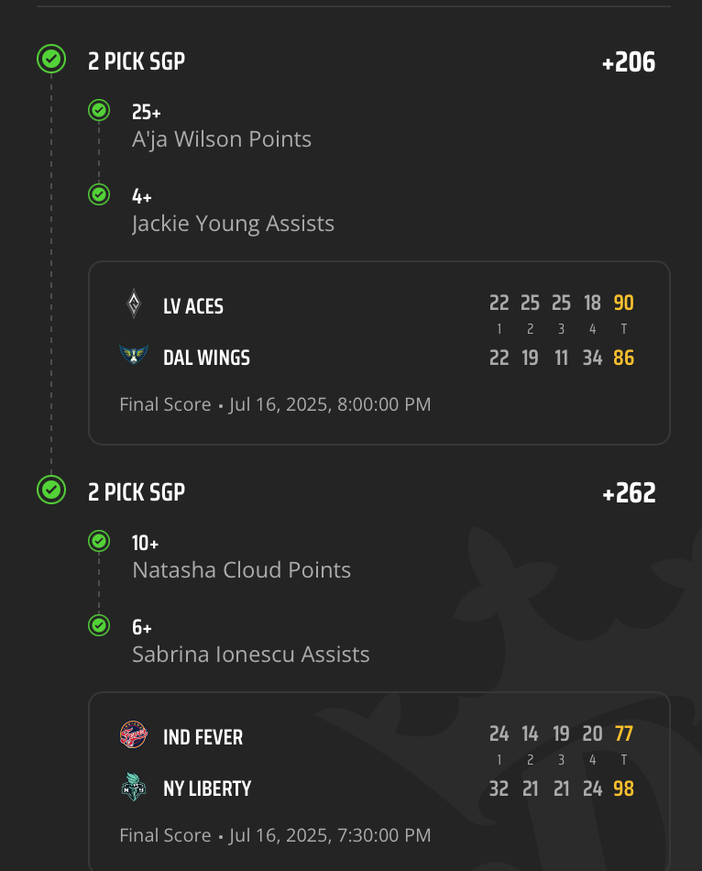702x871 pixels.
Task: Select the Natasha Cloud Points leg
Action: point(241,570)
